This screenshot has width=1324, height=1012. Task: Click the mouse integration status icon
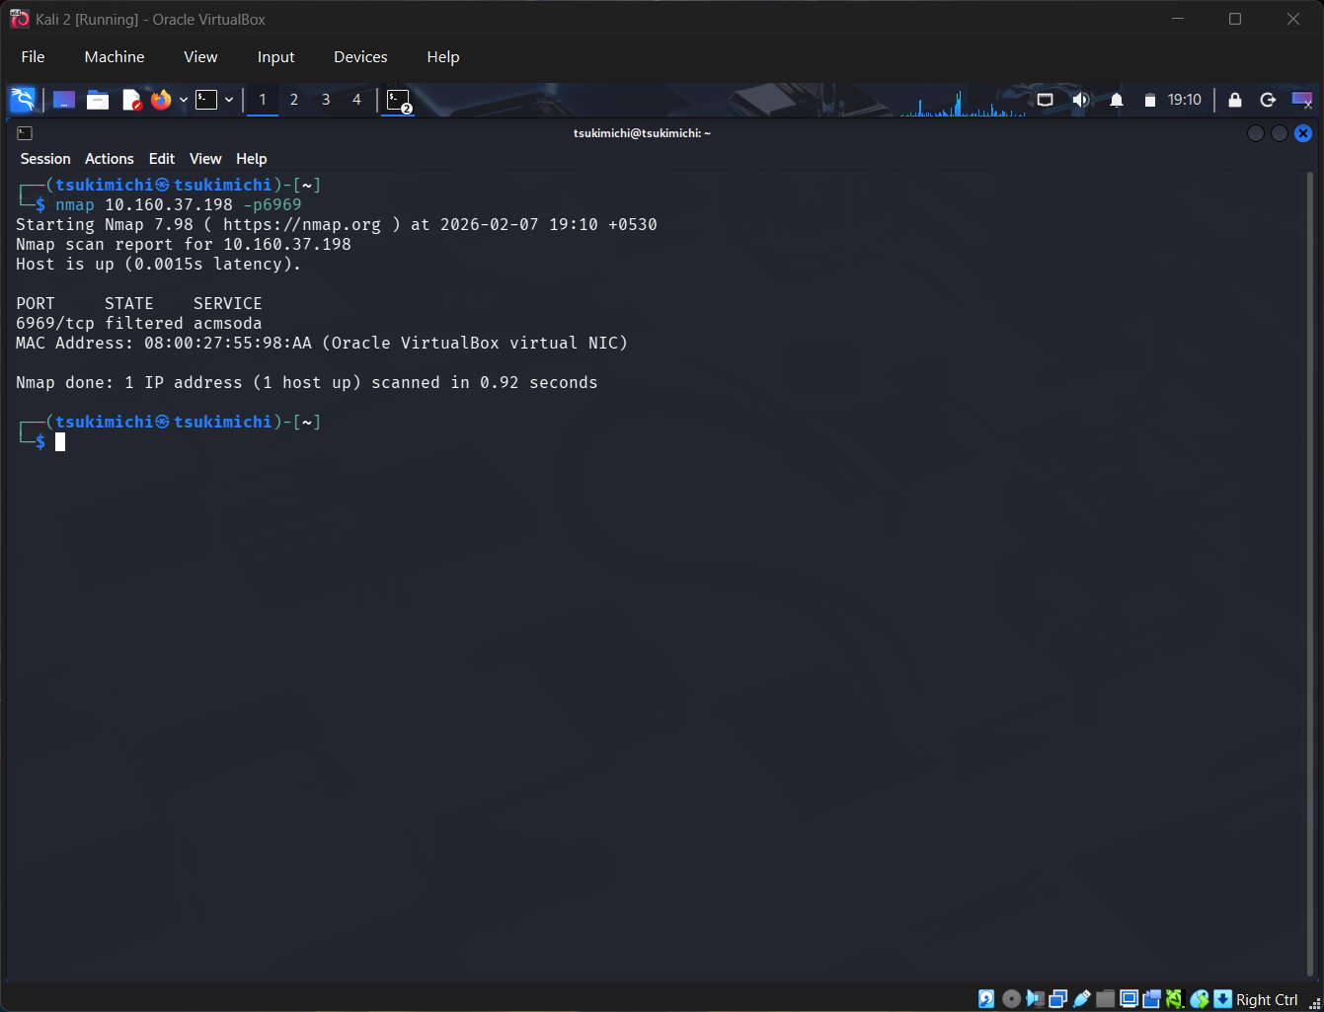tap(1200, 999)
